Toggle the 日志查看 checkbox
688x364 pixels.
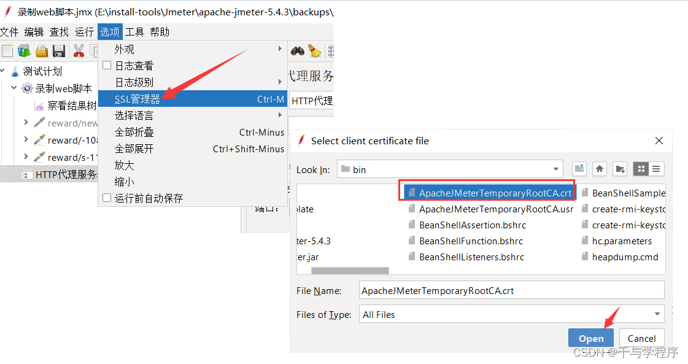click(107, 66)
